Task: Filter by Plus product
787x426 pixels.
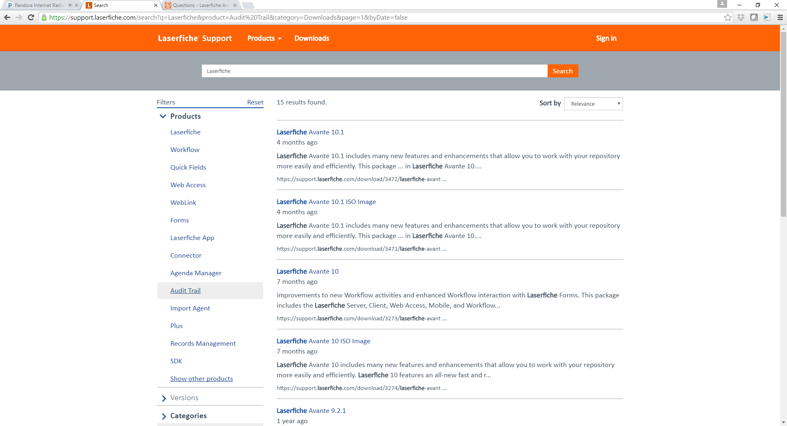Action: 177,326
